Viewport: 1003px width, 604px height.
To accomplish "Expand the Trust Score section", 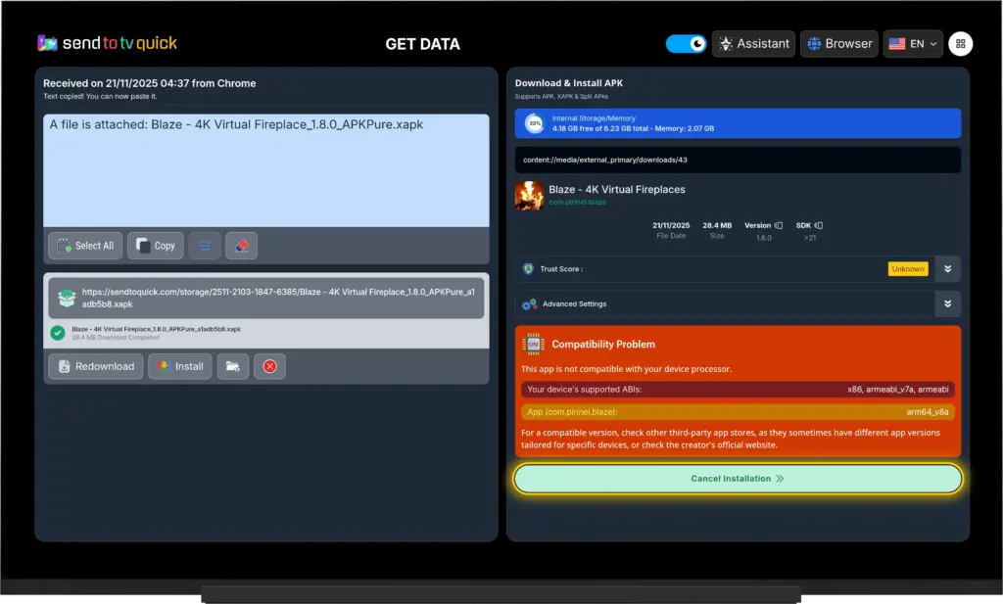I will [947, 269].
